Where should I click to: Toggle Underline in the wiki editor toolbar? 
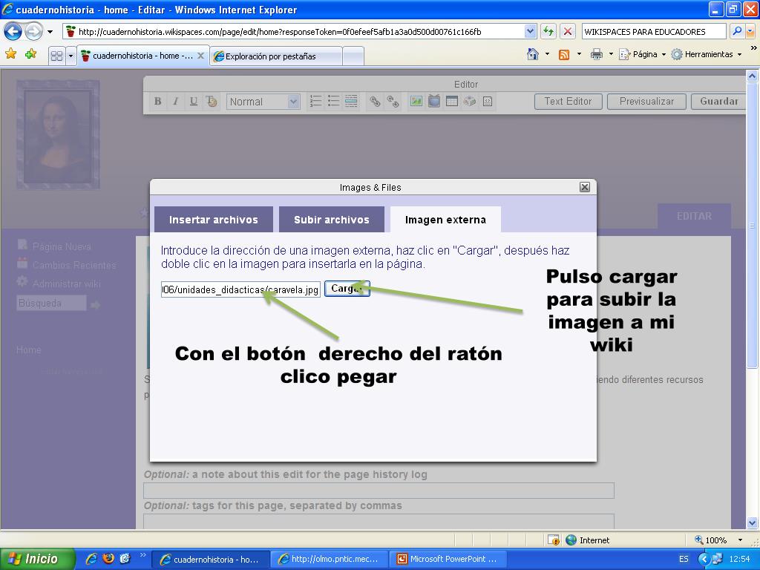coord(194,101)
